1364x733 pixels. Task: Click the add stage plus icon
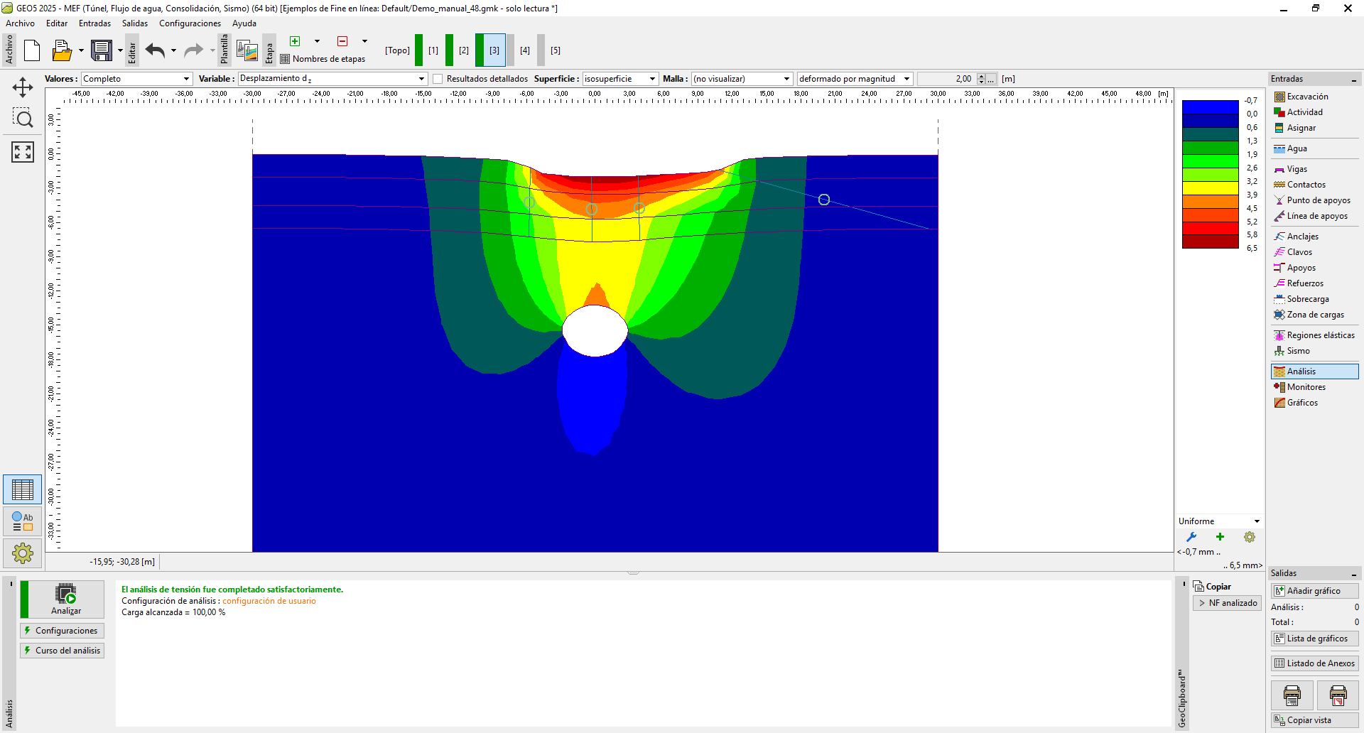[x=295, y=41]
